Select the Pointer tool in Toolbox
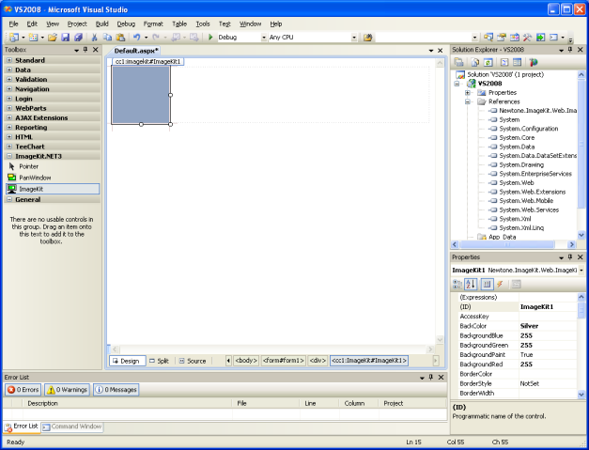589x450 pixels. pyautogui.click(x=52, y=166)
